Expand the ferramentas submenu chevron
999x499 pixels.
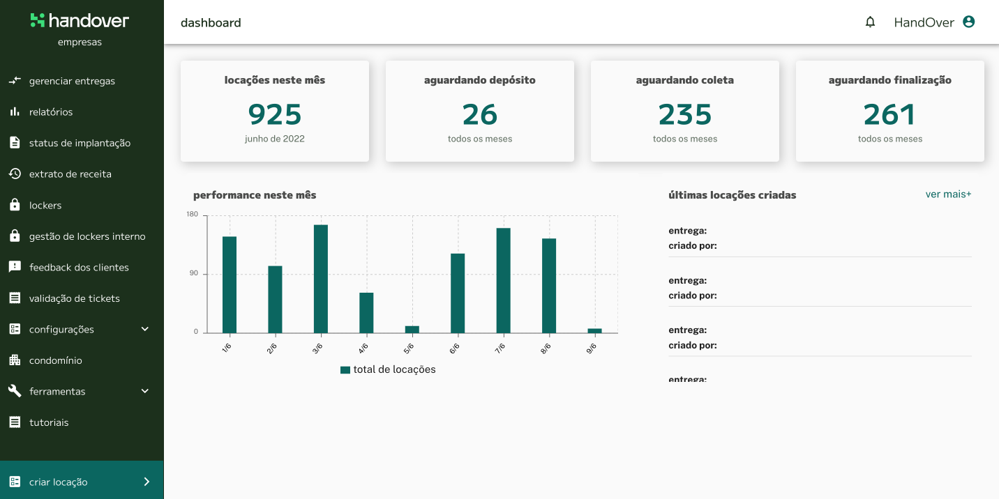145,391
